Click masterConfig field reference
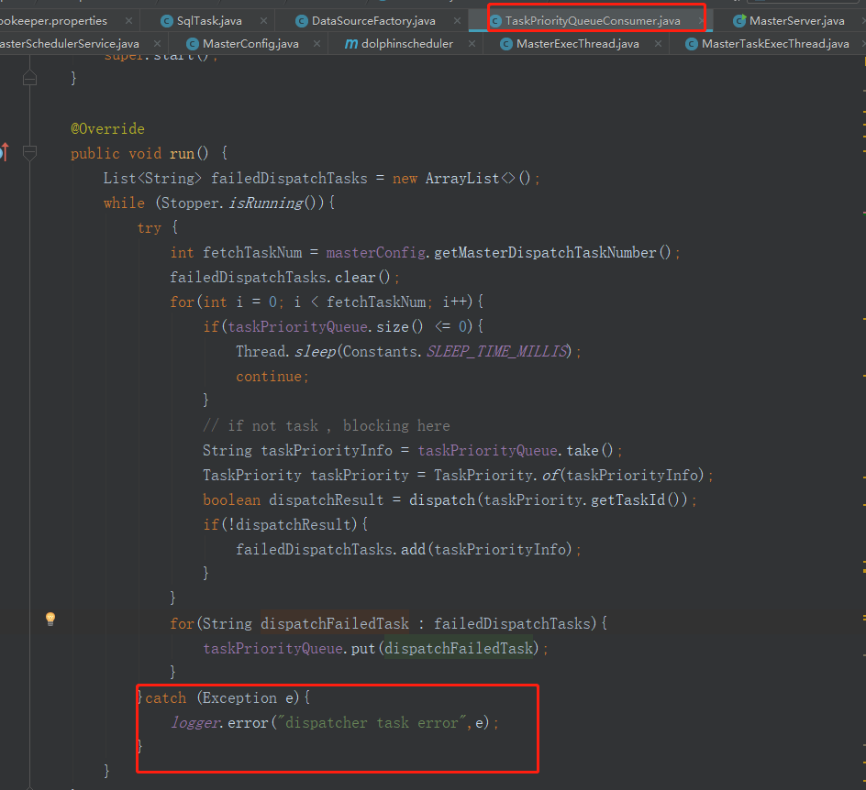This screenshot has width=866, height=790. tap(375, 252)
